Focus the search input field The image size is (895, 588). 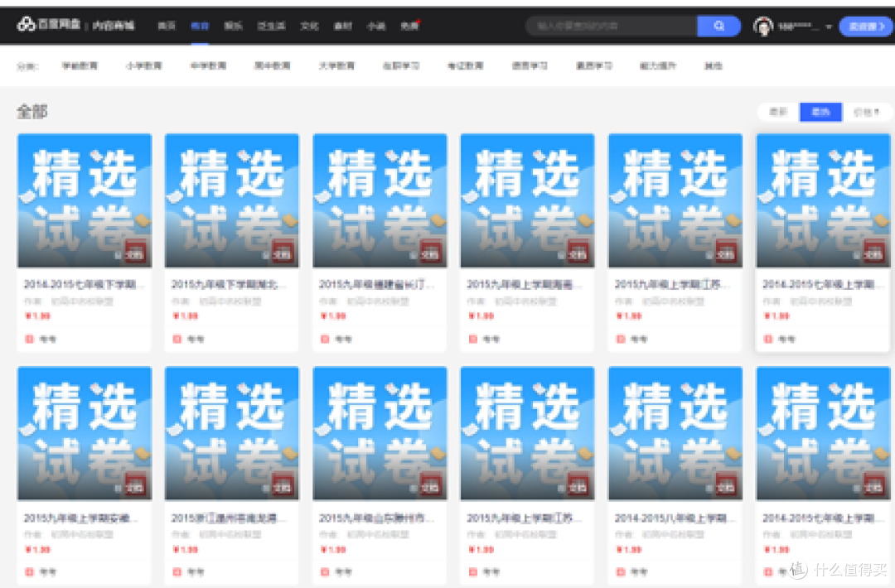tap(612, 27)
